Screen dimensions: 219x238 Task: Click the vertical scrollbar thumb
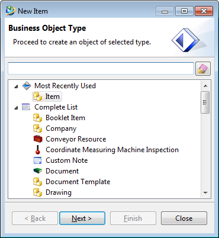pyautogui.click(x=205, y=102)
